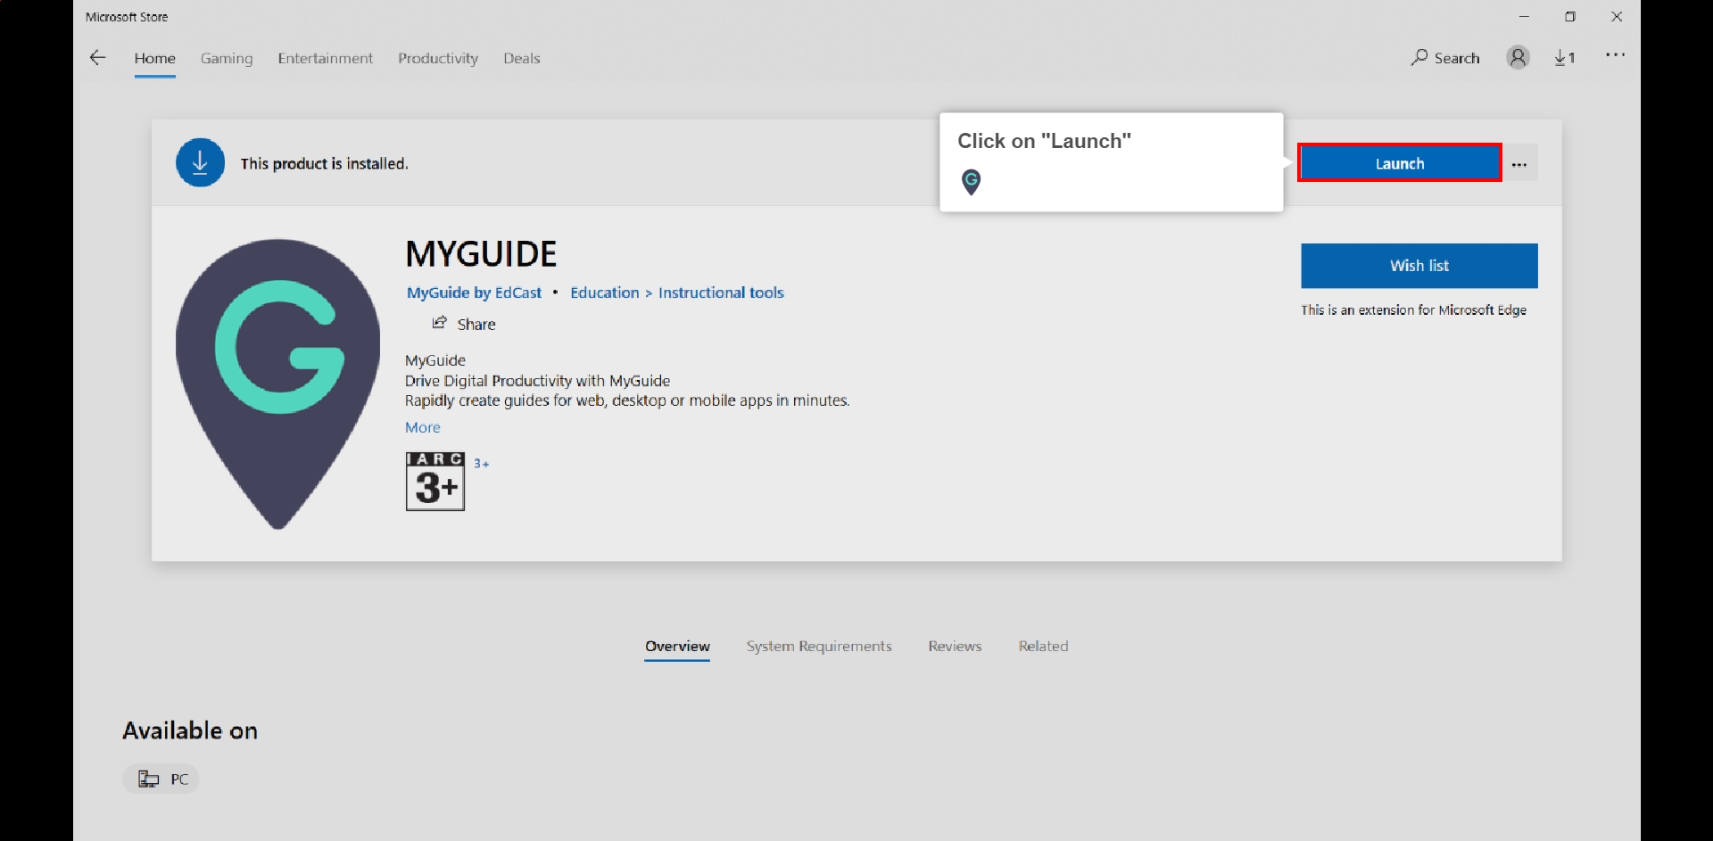
Task: Go to the Productivity tab
Action: (438, 58)
